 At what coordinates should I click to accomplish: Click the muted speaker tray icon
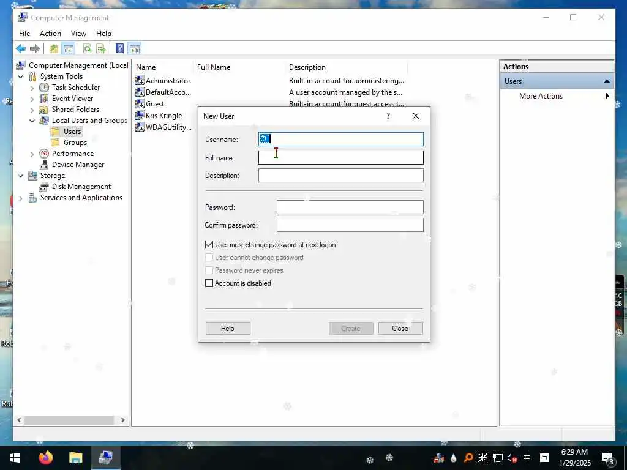click(x=512, y=458)
